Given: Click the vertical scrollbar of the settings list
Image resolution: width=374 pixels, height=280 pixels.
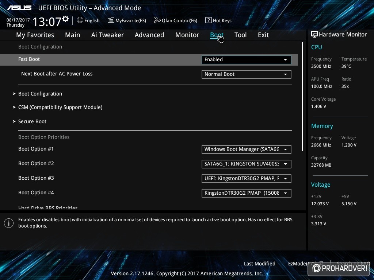Looking at the screenshot, I should pos(302,97).
